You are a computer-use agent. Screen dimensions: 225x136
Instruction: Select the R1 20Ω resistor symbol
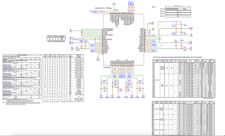pyautogui.click(x=77, y=49)
